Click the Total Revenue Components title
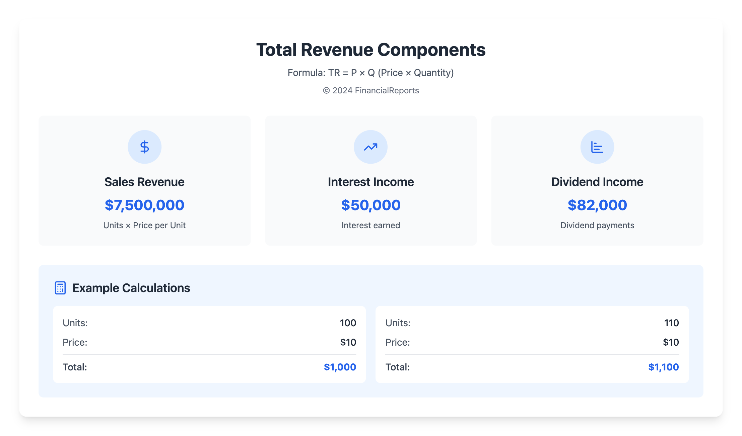 click(x=370, y=50)
